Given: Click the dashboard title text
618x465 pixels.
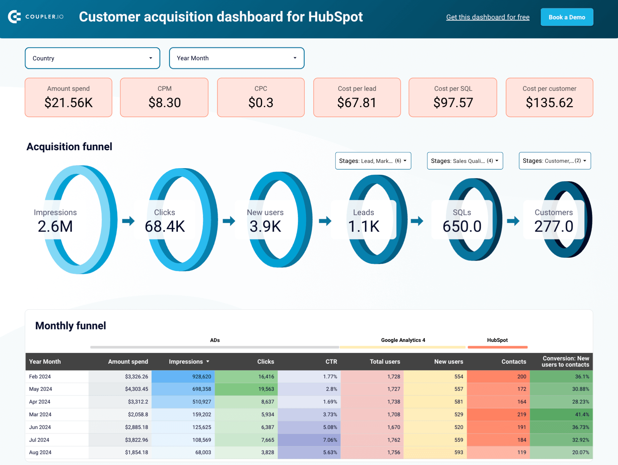Looking at the screenshot, I should click(x=221, y=17).
